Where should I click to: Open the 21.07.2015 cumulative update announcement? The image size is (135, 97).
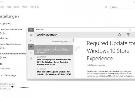pos(54,72)
